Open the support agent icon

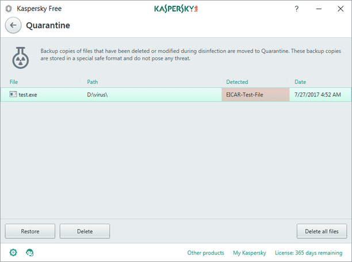[30, 252]
